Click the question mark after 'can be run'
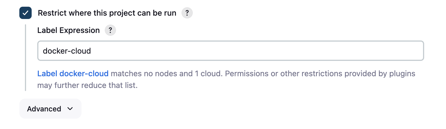This screenshot has height=129, width=446. [x=187, y=13]
